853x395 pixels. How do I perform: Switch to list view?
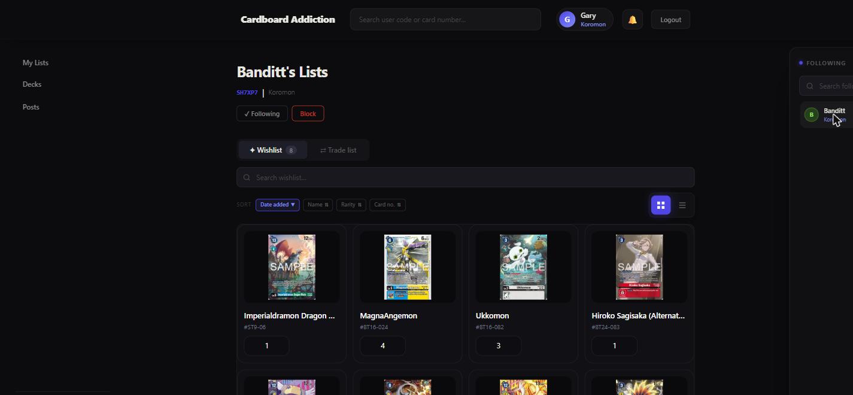(x=682, y=205)
